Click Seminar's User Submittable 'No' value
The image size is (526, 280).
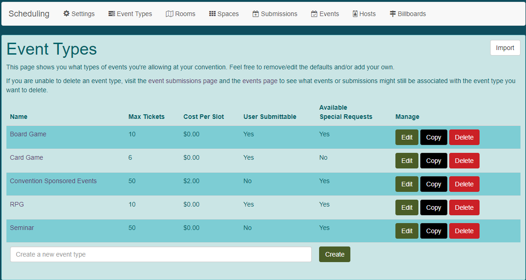247,228
